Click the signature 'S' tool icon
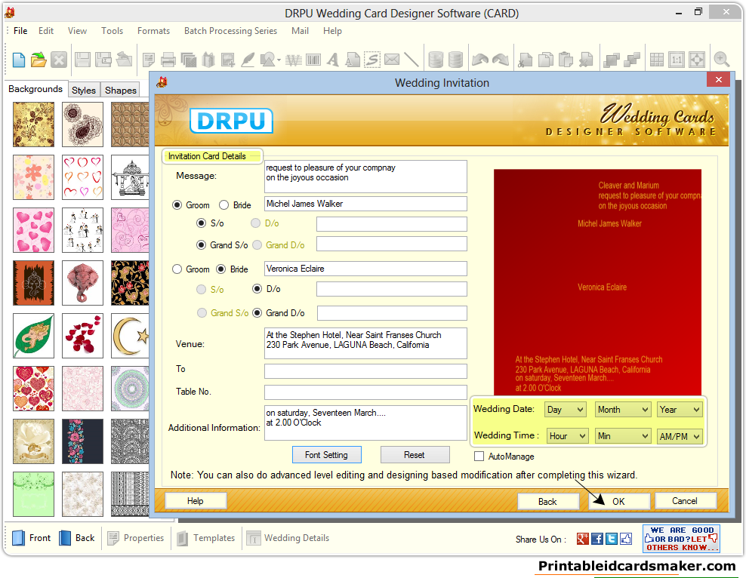 click(372, 60)
